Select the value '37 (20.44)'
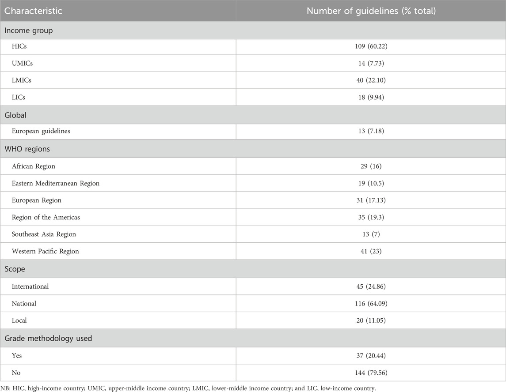Image resolution: width=506 pixels, height=392 pixels. [x=371, y=355]
